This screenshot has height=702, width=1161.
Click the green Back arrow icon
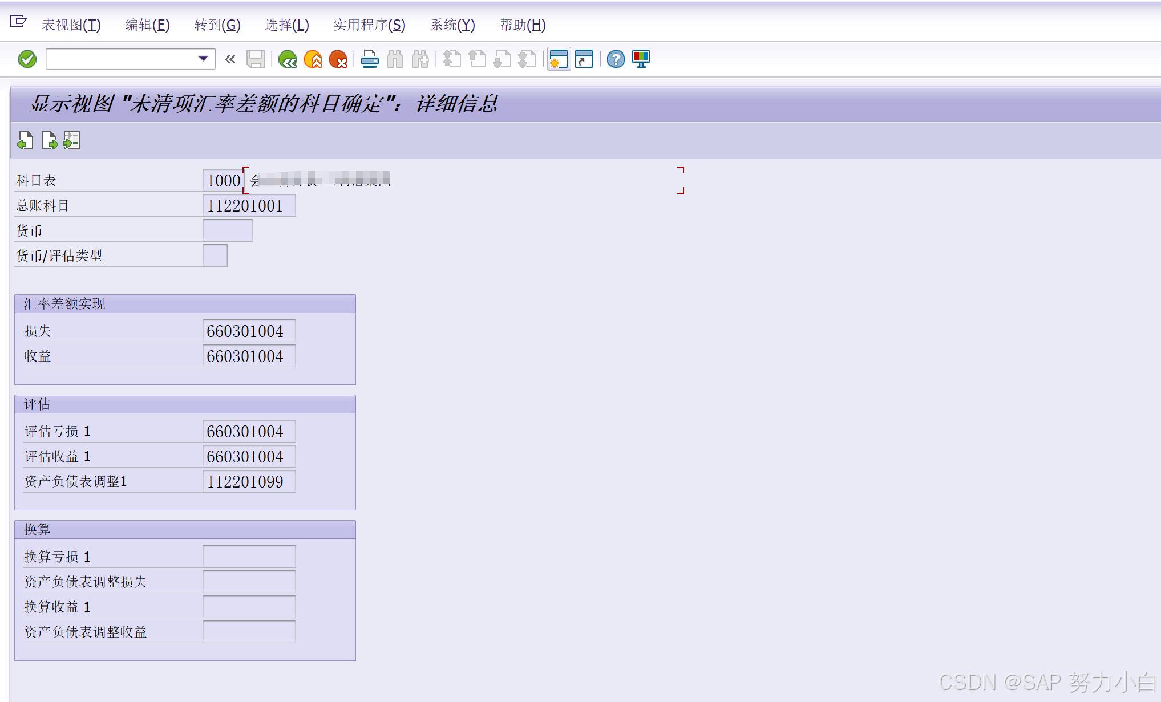[288, 59]
